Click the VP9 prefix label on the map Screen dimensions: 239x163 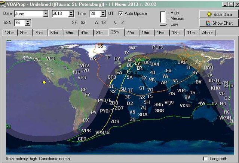pos(82,78)
